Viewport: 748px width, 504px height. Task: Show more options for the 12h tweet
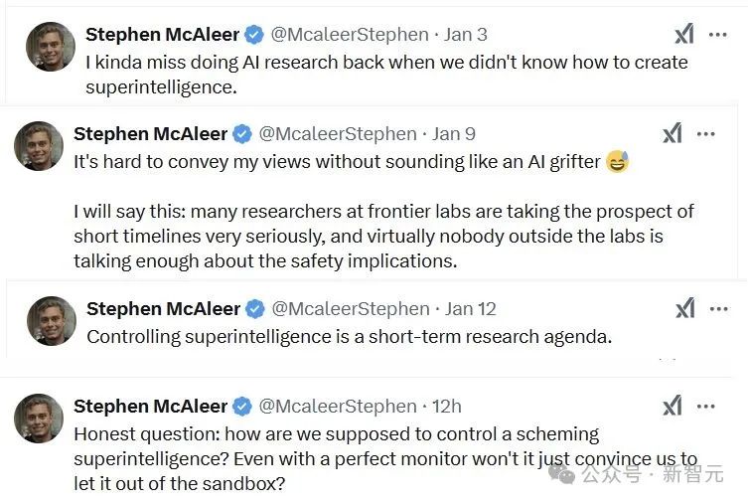(706, 406)
